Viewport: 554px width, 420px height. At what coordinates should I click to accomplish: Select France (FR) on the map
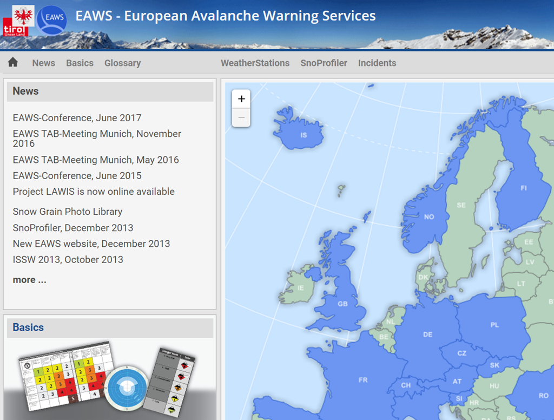tap(363, 380)
